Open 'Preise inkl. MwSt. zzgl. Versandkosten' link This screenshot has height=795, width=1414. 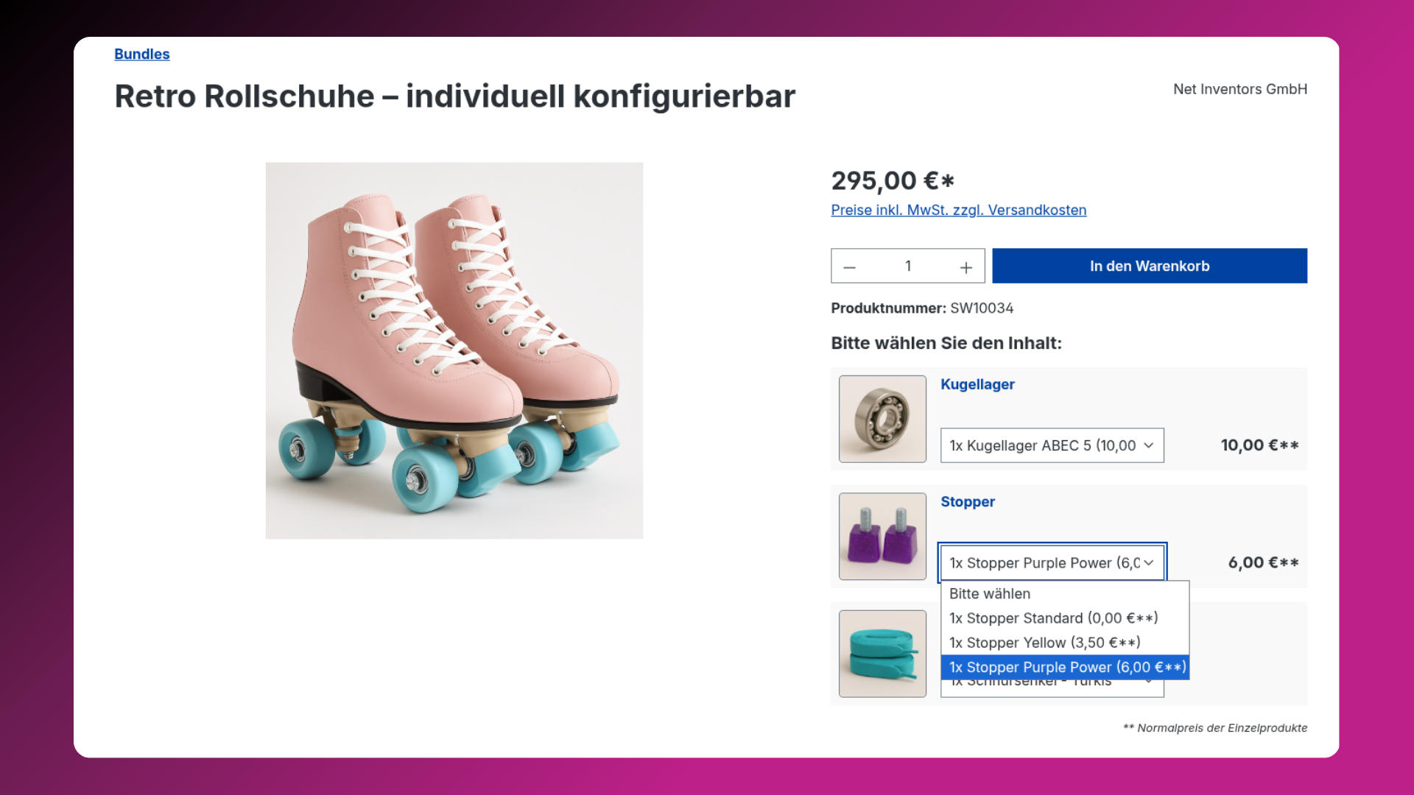click(958, 210)
